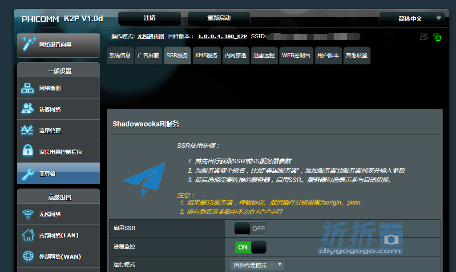This screenshot has width=456, height=272.
Task: Click the 运行模式 row label
Action: coord(124,264)
